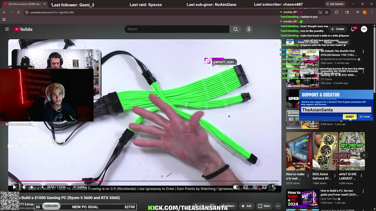Reload the YouTube page
The image size is (376, 211).
(x=18, y=12)
